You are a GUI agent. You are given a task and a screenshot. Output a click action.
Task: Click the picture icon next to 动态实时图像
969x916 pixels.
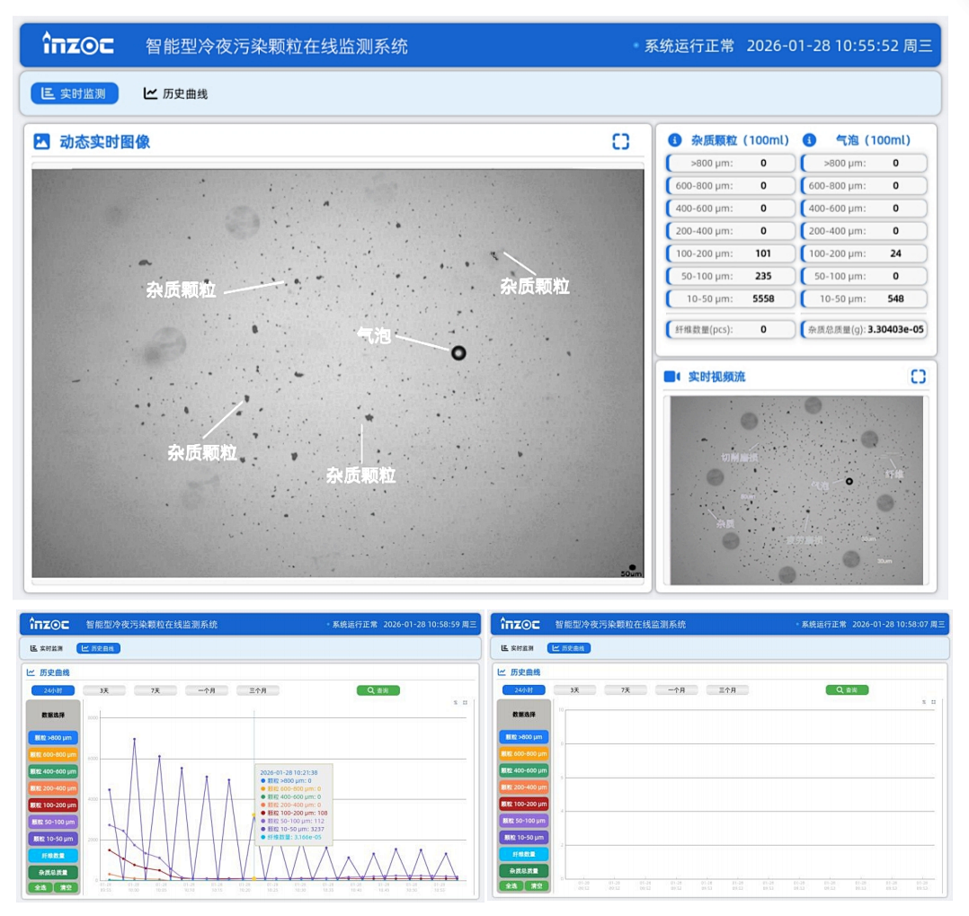tap(41, 141)
